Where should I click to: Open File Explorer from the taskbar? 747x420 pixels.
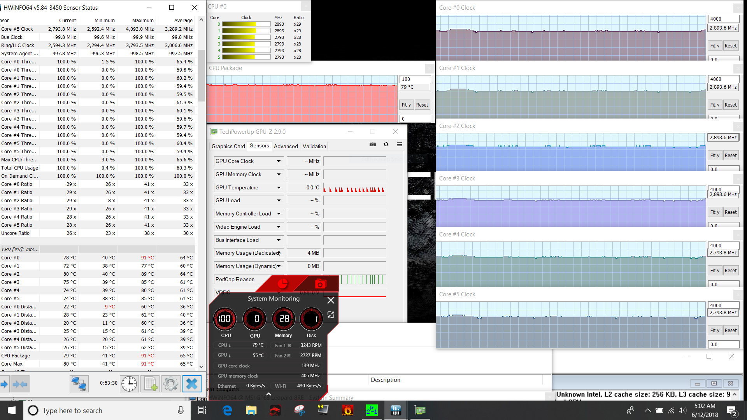point(251,410)
